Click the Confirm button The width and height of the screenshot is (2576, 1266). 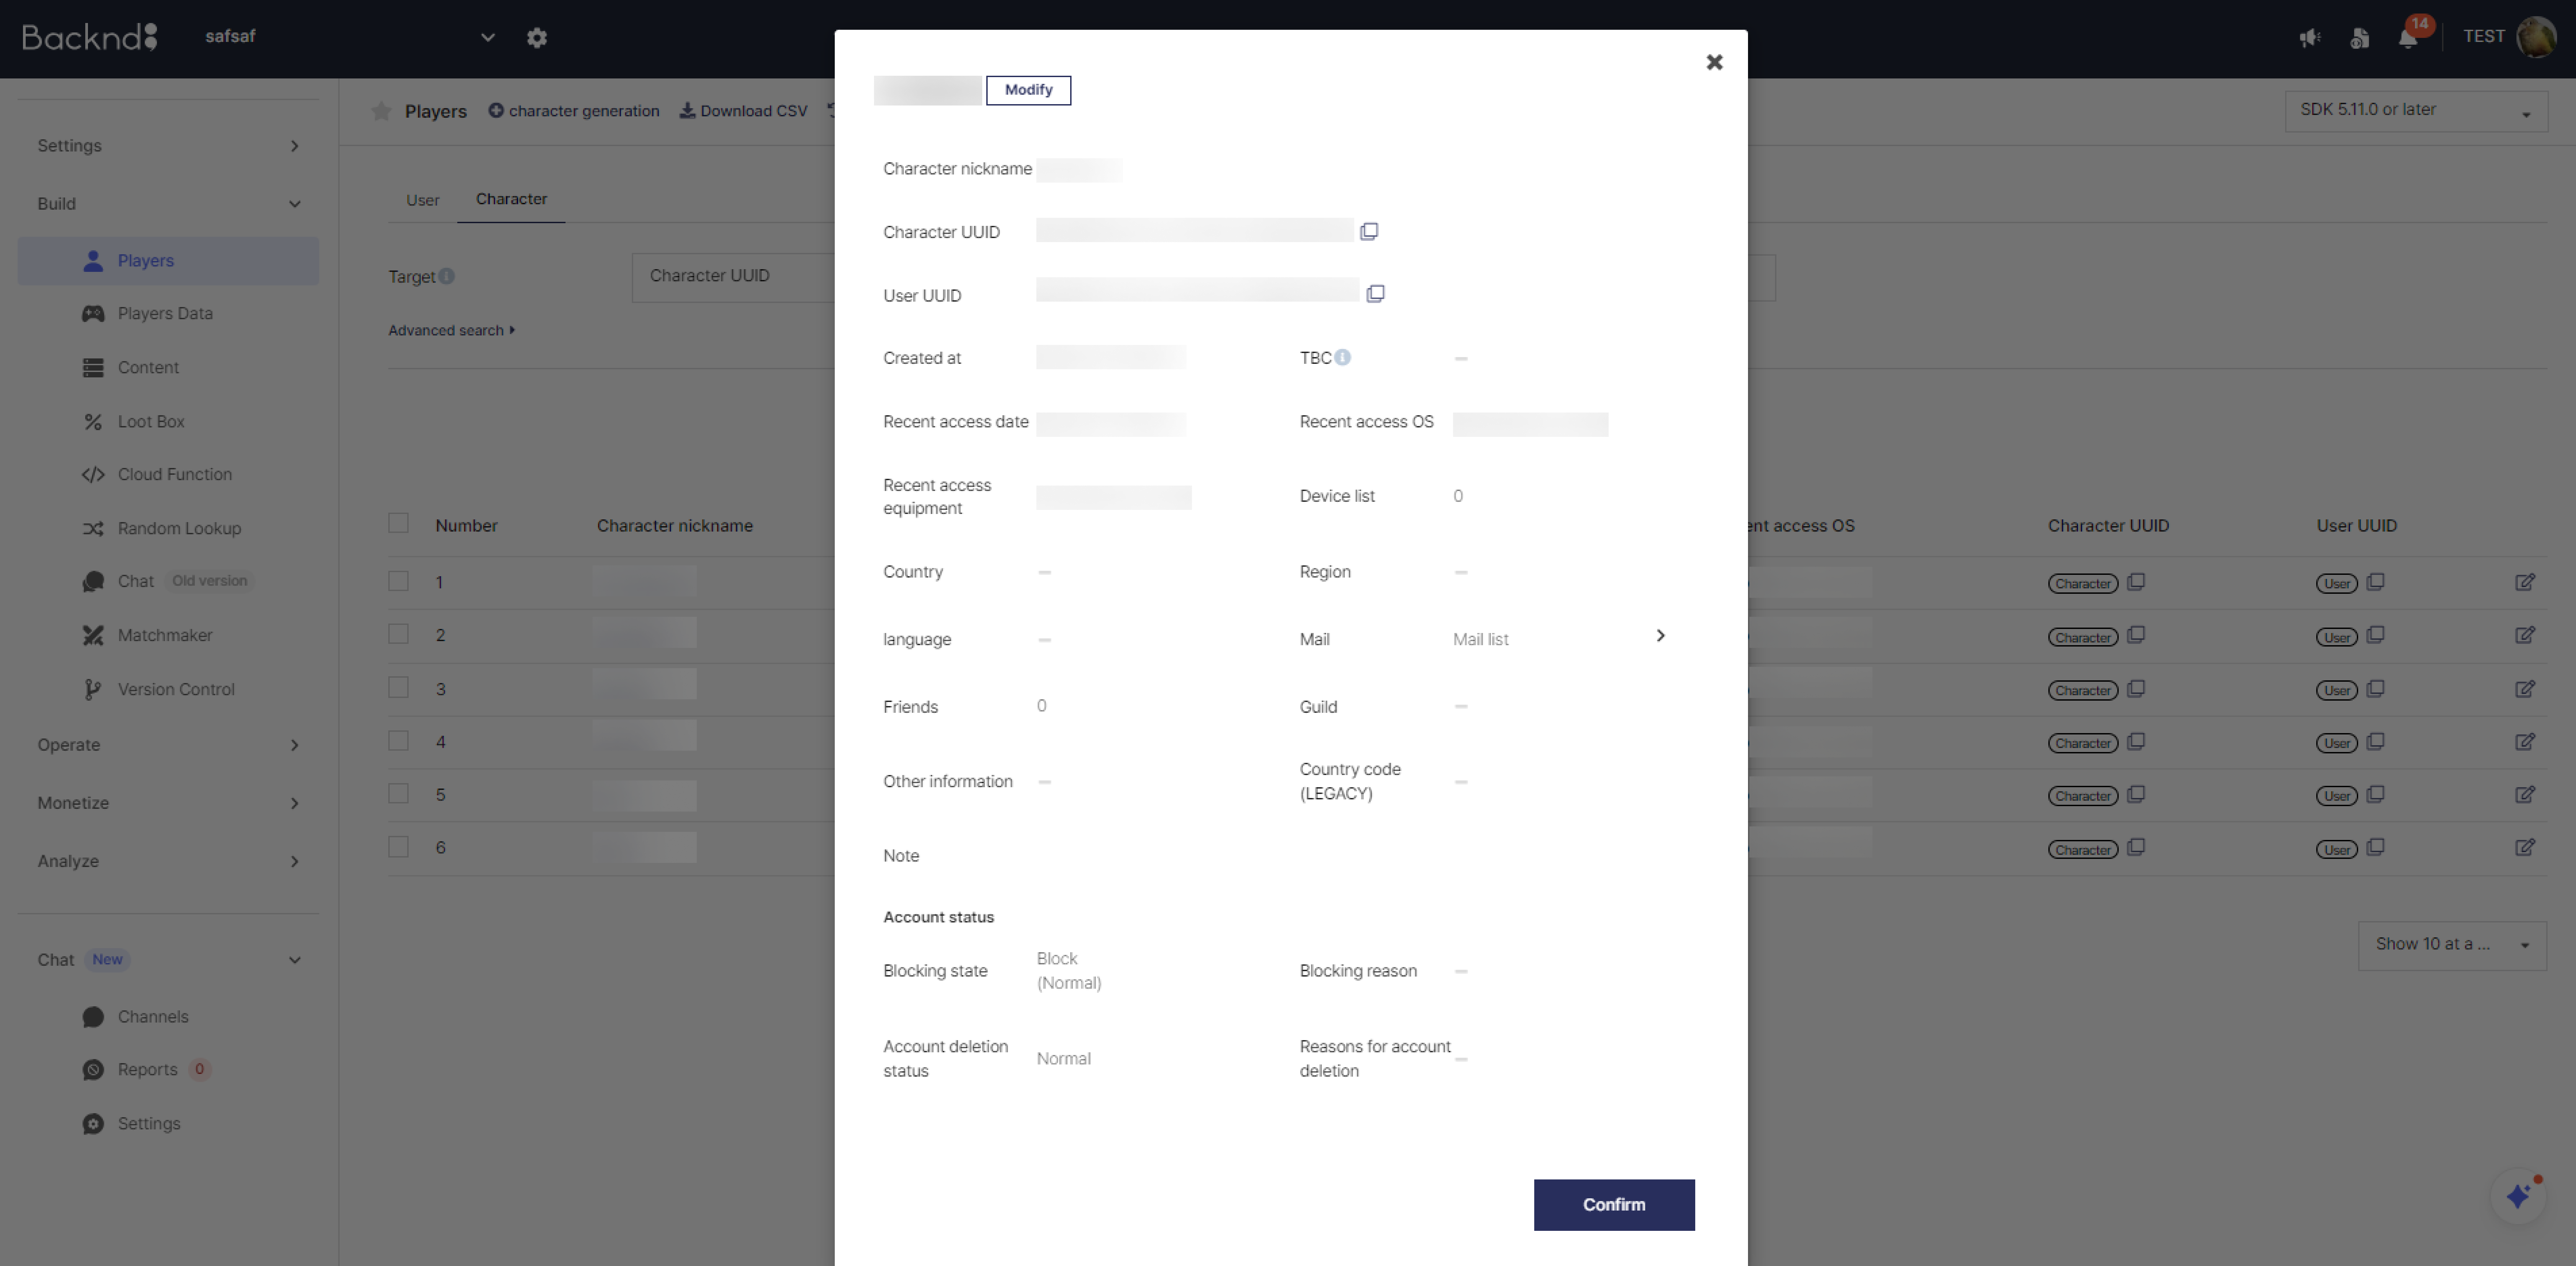[1614, 1205]
